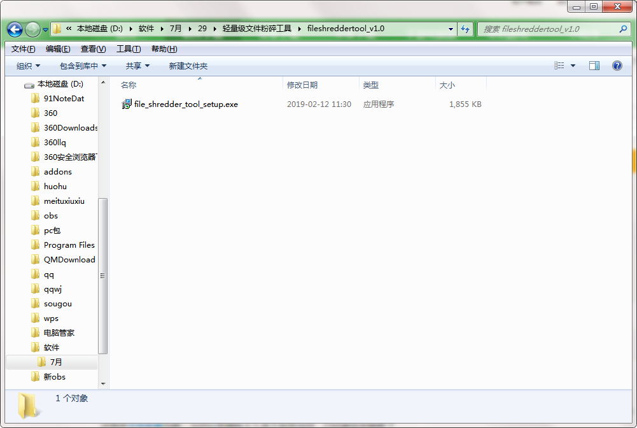This screenshot has width=637, height=428.
Task: Open the QMDownload folder in tree
Action: click(x=69, y=260)
